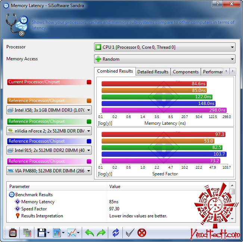The width and height of the screenshot is (243, 242).
Task: Cancel with the red circle X icon
Action: click(141, 233)
